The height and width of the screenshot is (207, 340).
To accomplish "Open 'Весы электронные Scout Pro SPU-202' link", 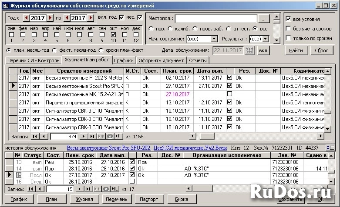I will tap(108, 148).
